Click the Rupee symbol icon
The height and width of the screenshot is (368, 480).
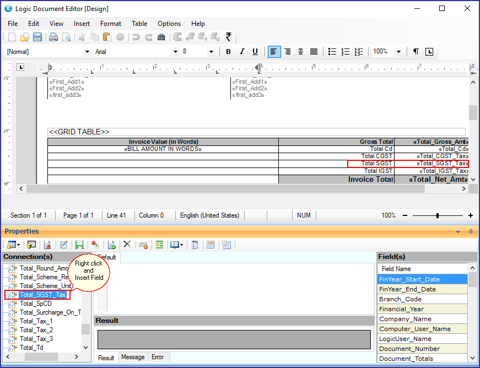(228, 37)
